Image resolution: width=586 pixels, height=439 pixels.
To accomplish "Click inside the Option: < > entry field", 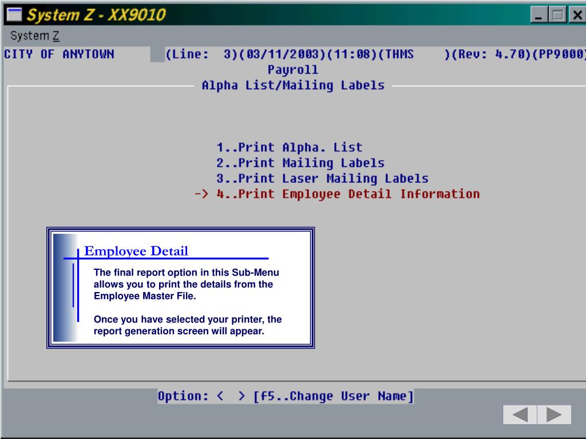I will (x=231, y=396).
